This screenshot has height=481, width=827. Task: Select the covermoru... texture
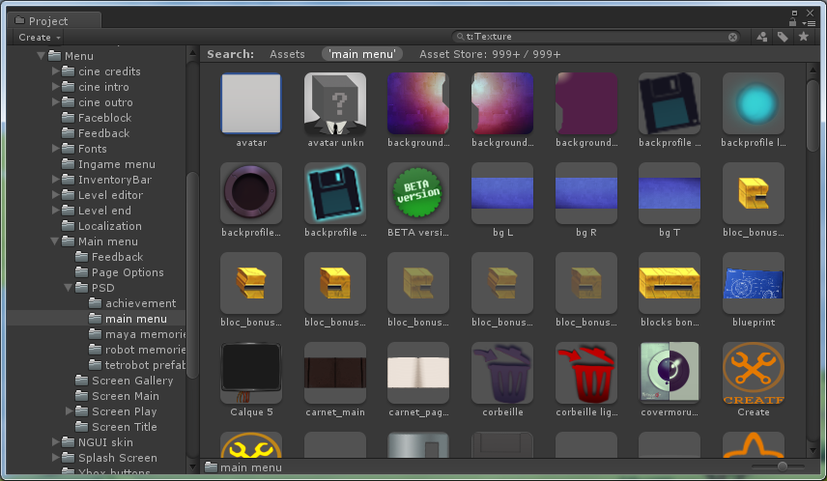670,373
